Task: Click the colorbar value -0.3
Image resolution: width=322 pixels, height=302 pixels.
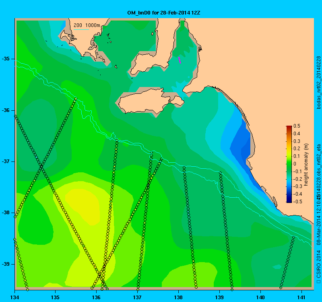Action: 297,186
